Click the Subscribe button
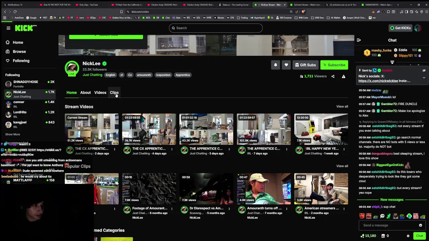 (334, 65)
